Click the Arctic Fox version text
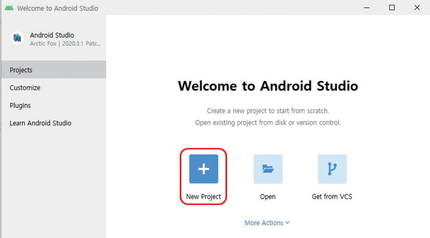 (65, 44)
